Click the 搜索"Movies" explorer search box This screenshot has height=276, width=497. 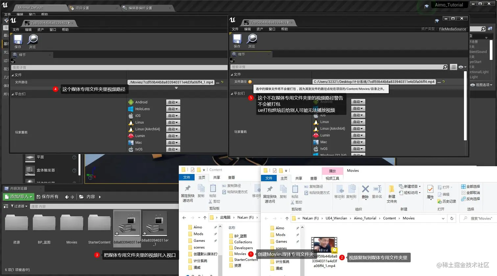[478, 218]
